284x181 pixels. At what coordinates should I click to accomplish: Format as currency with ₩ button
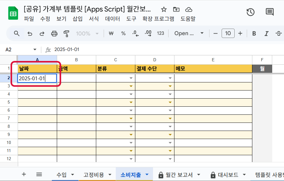coord(111,34)
